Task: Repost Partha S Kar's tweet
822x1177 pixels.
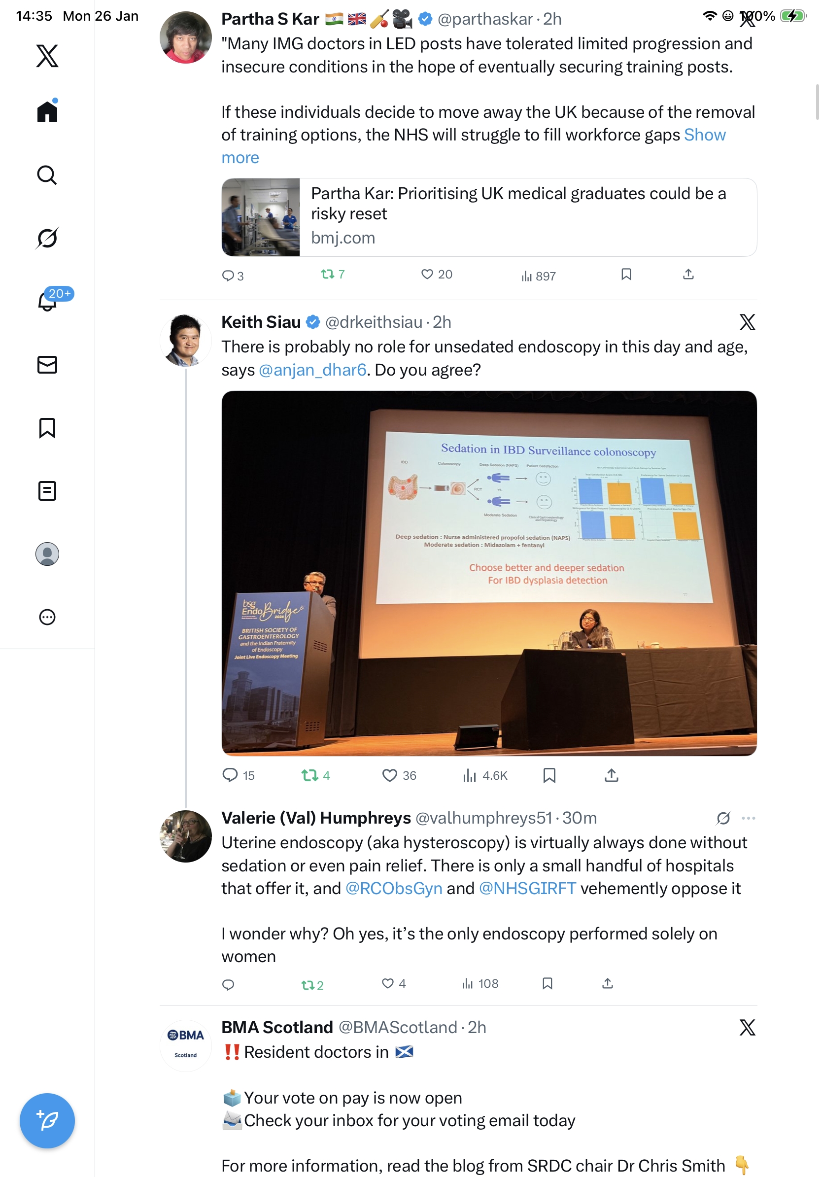Action: (333, 275)
